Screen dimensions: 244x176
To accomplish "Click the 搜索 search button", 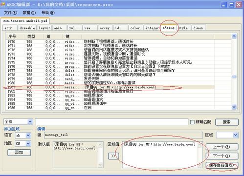I will [x=227, y=122].
